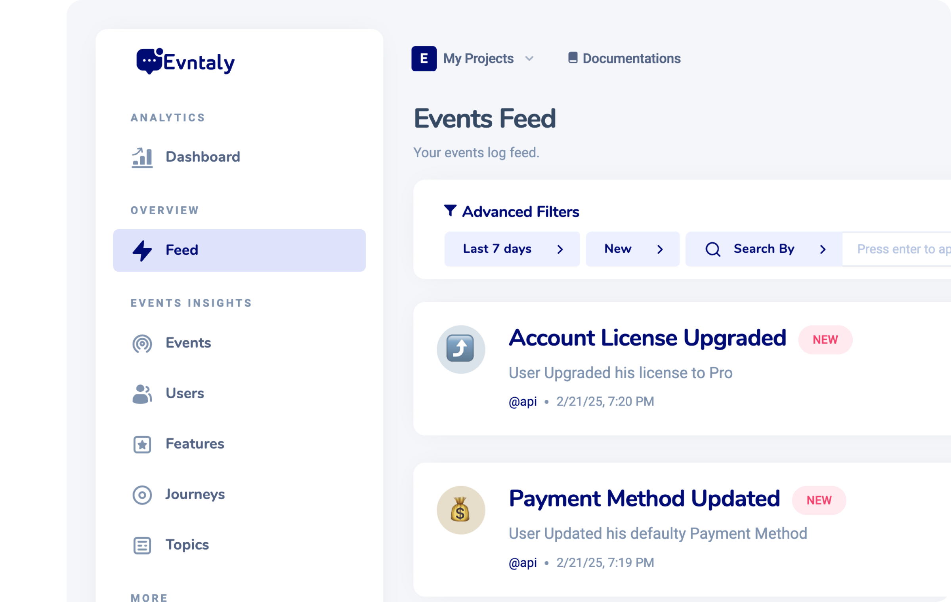Click the blue E project avatar
The height and width of the screenshot is (602, 951).
tap(424, 59)
